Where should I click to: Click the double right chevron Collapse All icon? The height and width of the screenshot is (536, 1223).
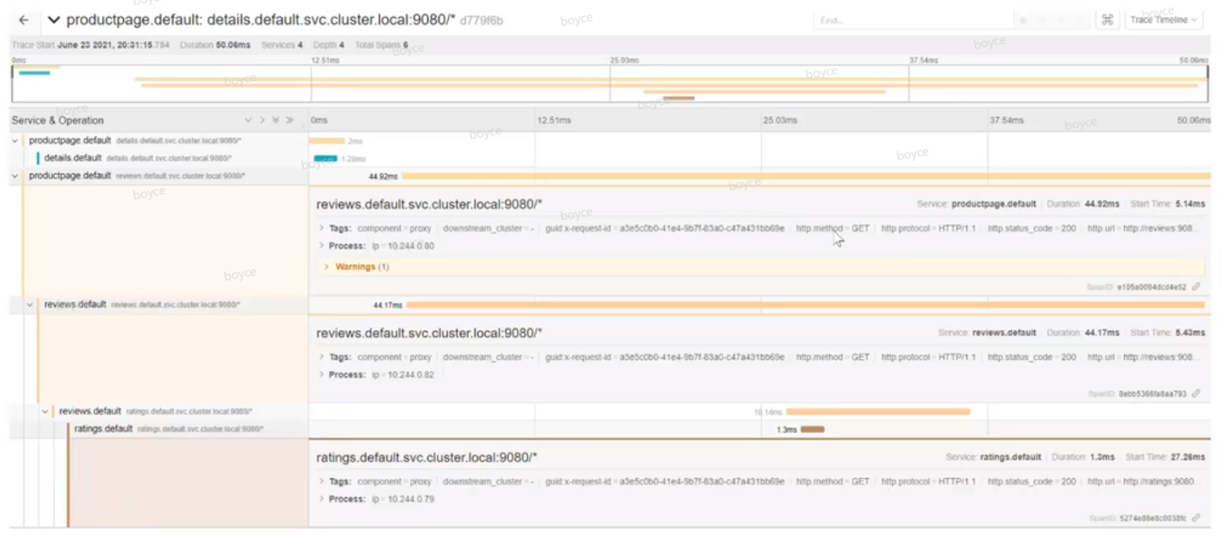[289, 121]
